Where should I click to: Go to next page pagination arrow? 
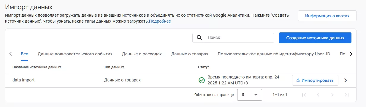point(332,95)
